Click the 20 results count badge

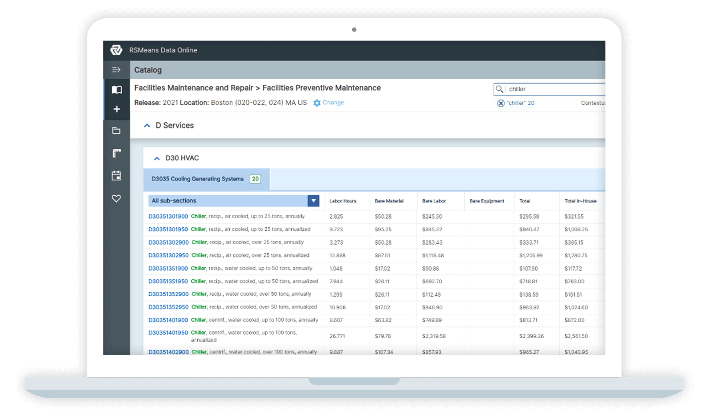[x=255, y=179]
